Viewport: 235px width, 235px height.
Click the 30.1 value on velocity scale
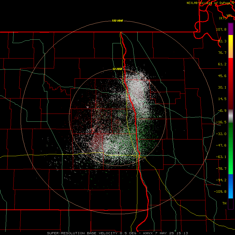tap(222, 87)
